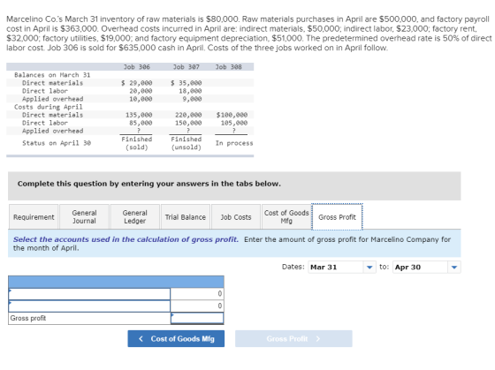Select account in second gross profit row
495x370 pixels.
pyautogui.click(x=89, y=306)
